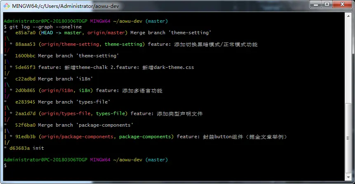Viewport: 355px width, 184px height.
Task: Click commit hash d63683a
Action: [x=20, y=148]
